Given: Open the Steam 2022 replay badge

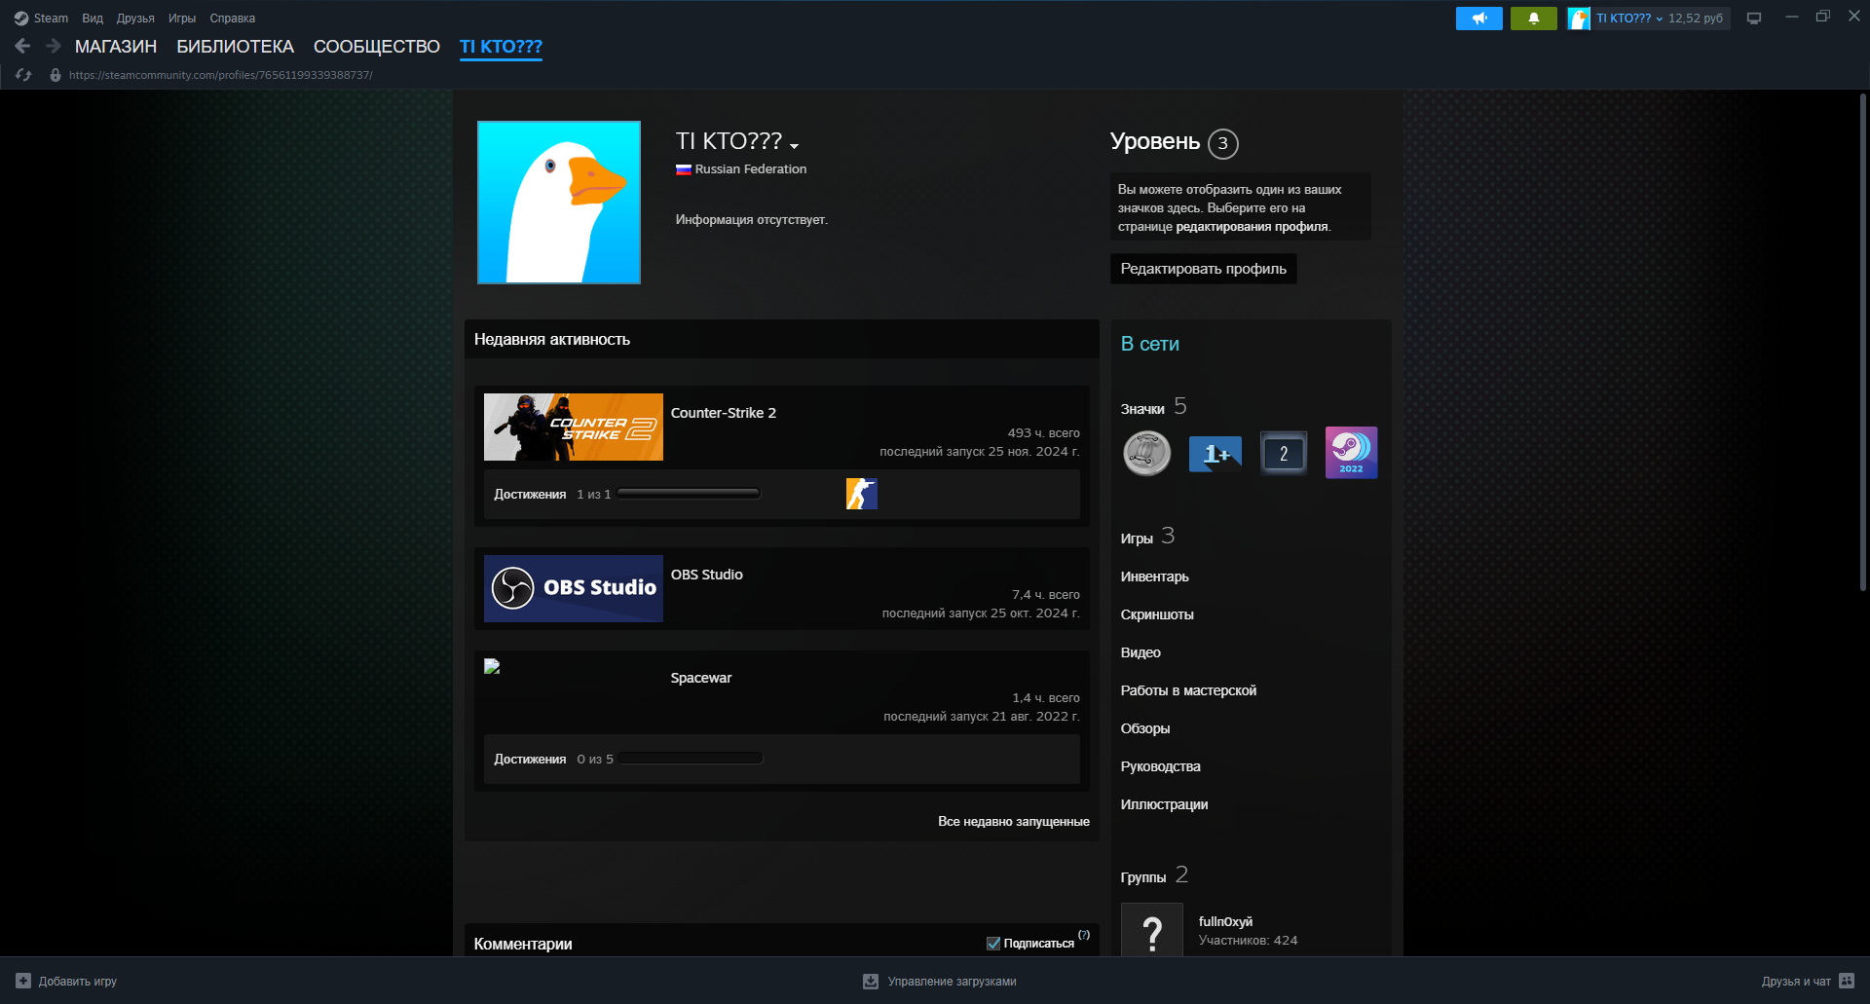Looking at the screenshot, I should [x=1351, y=453].
